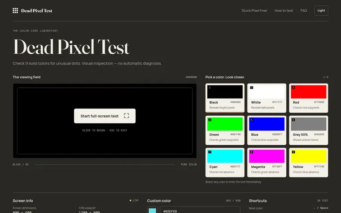Open the How to test link
This screenshot has height=213, width=341.
pyautogui.click(x=284, y=10)
